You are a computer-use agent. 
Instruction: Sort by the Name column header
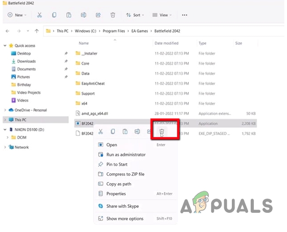click(x=84, y=43)
